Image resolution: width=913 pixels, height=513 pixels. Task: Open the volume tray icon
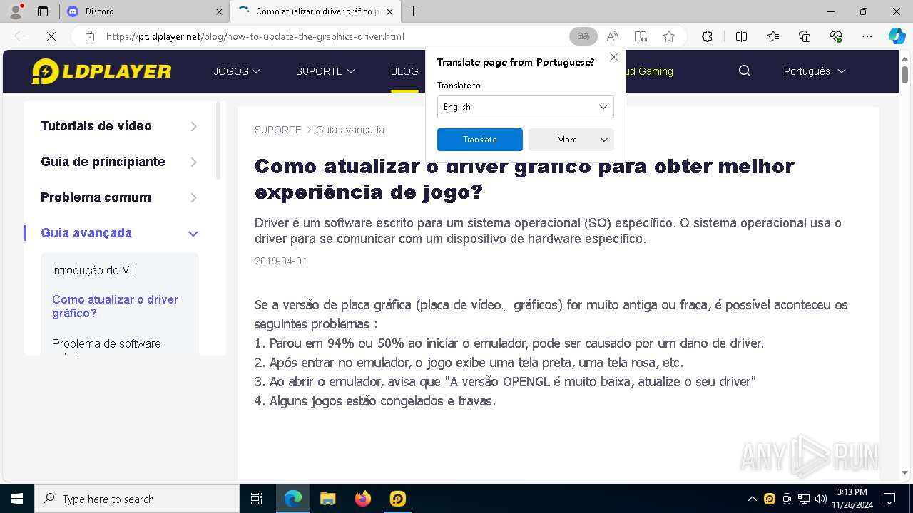click(x=821, y=499)
